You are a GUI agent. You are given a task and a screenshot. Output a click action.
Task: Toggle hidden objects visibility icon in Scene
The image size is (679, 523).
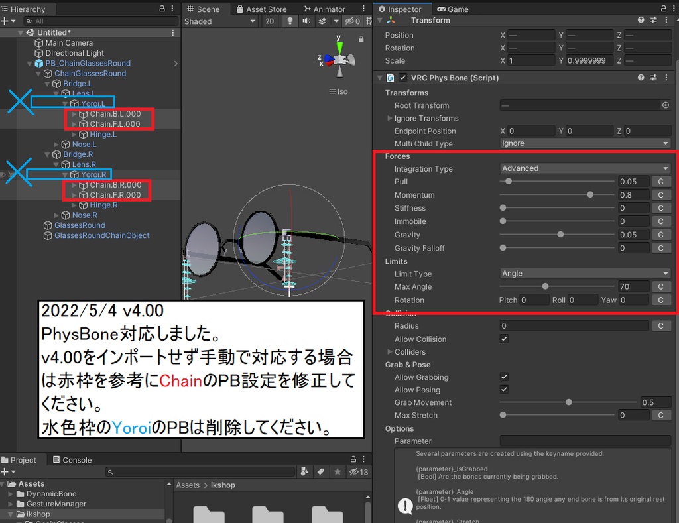(x=352, y=21)
